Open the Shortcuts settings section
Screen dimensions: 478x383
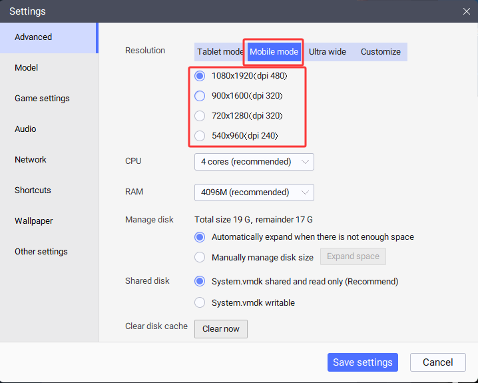tap(33, 191)
